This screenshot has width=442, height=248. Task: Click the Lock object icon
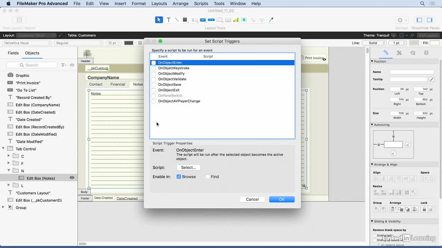(x=424, y=209)
